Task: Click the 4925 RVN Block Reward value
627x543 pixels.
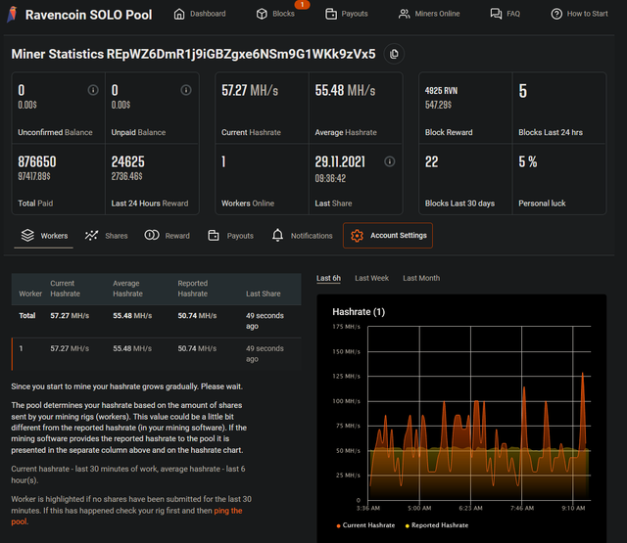Action: tap(441, 91)
